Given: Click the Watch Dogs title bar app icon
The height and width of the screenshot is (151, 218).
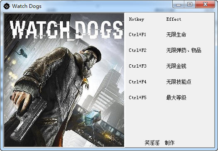Looking at the screenshot, I should click(x=7, y=6).
